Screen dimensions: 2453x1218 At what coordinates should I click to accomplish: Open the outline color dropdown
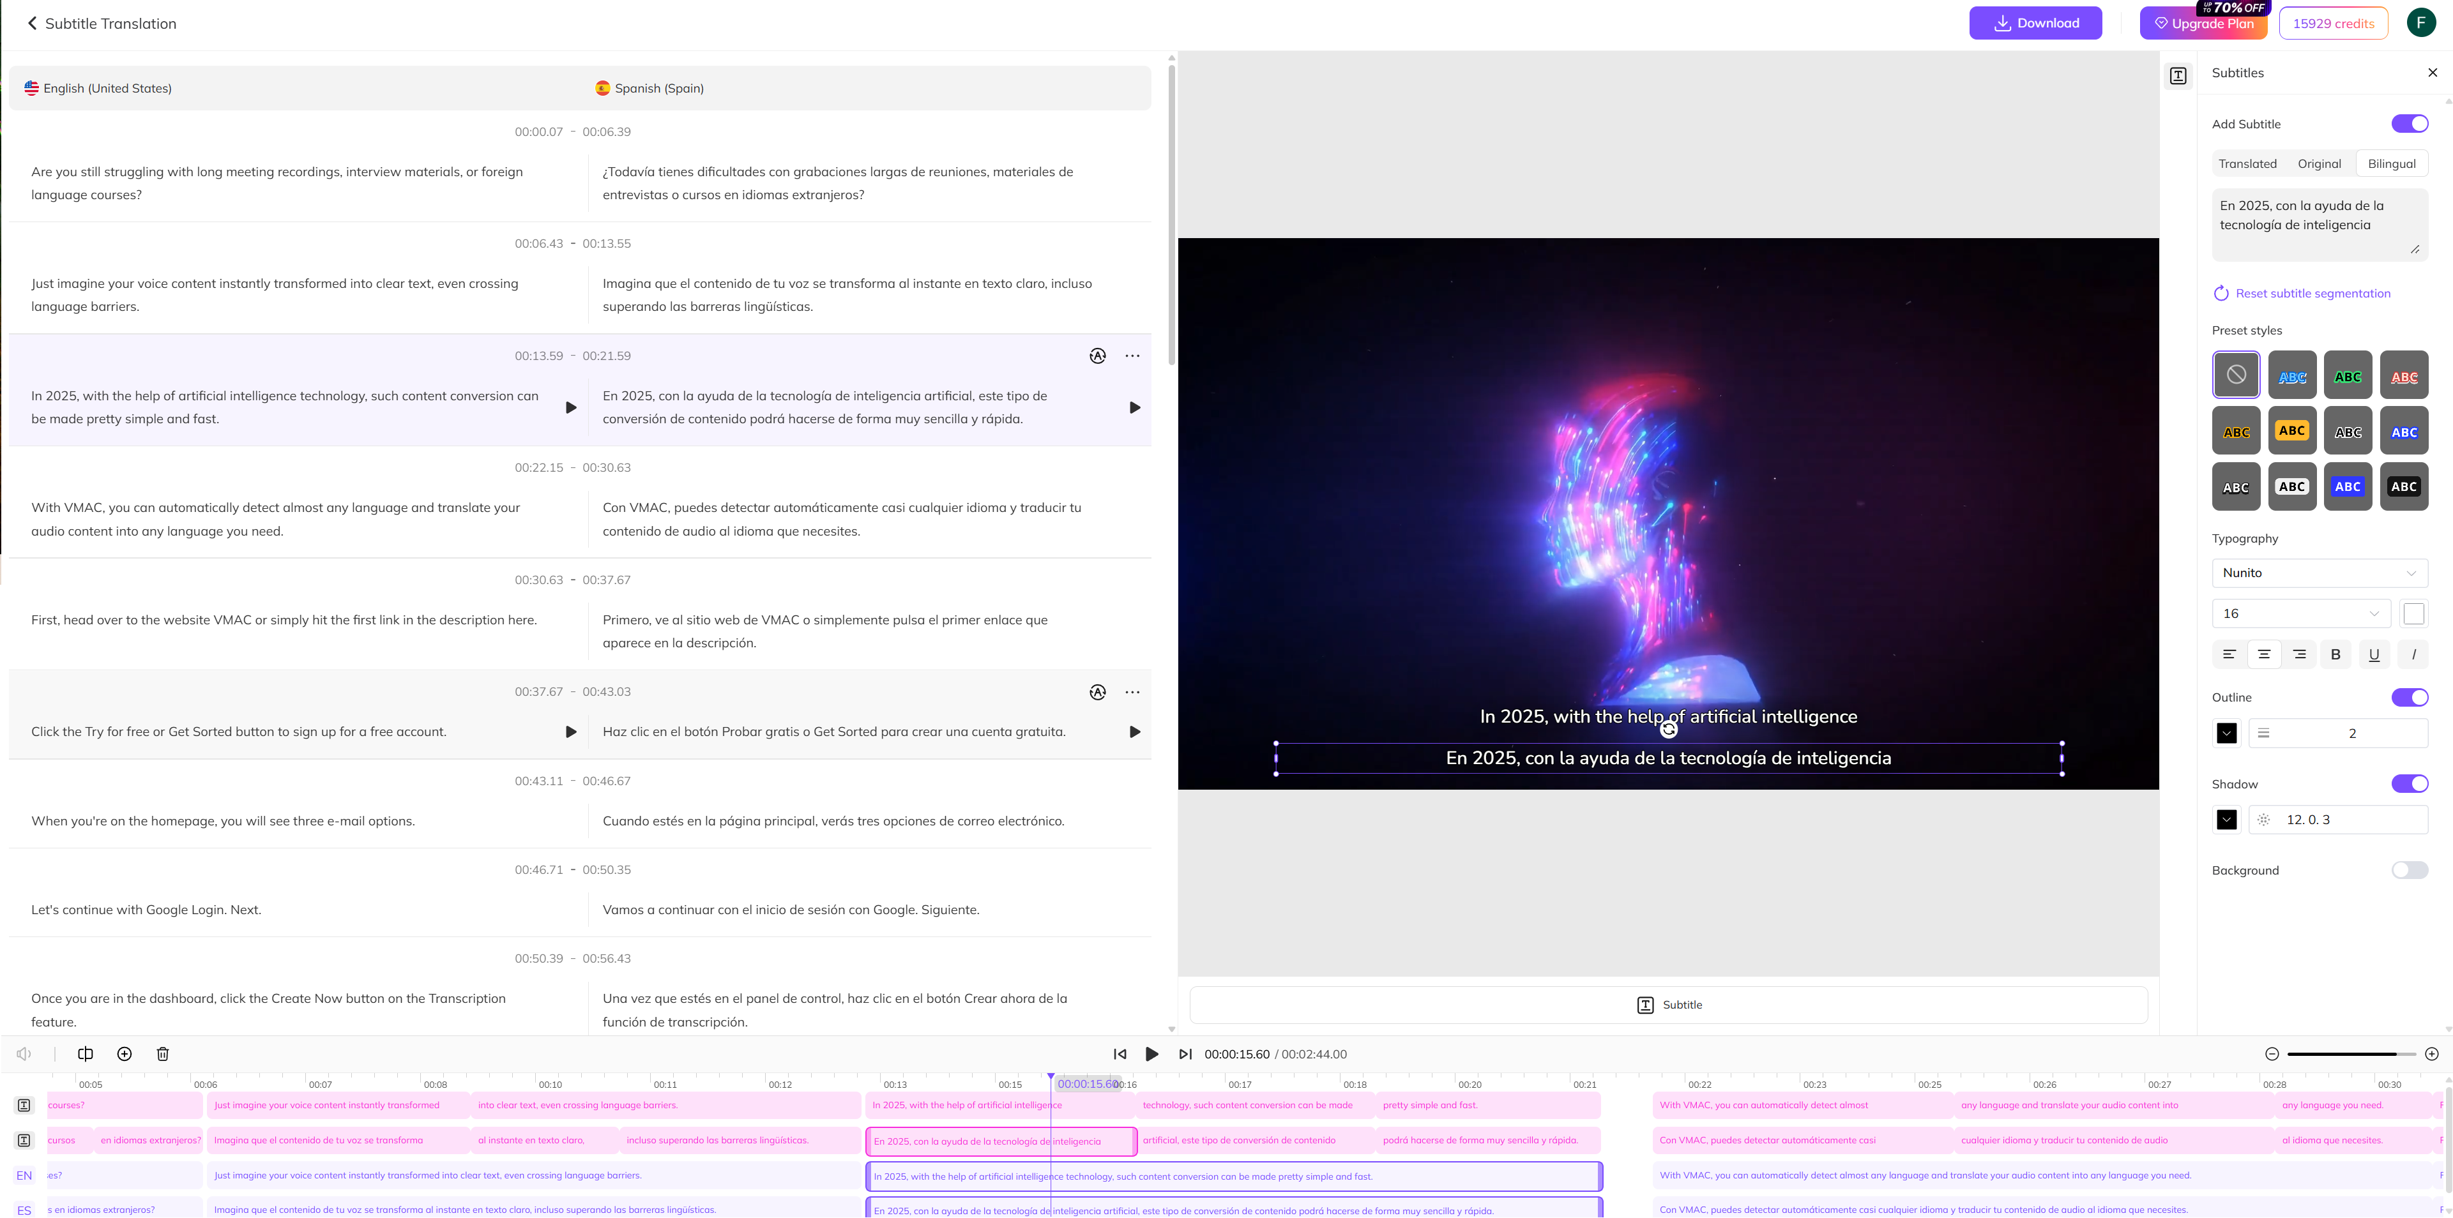click(x=2226, y=733)
